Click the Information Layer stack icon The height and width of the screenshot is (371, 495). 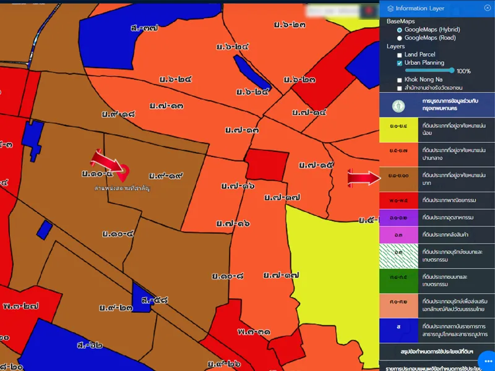point(390,9)
